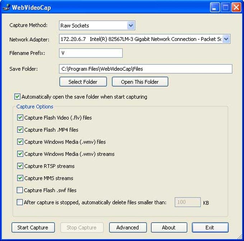The image size is (244, 241).
Task: Focus the Filename Prefix text field
Action: pyautogui.click(x=91, y=53)
